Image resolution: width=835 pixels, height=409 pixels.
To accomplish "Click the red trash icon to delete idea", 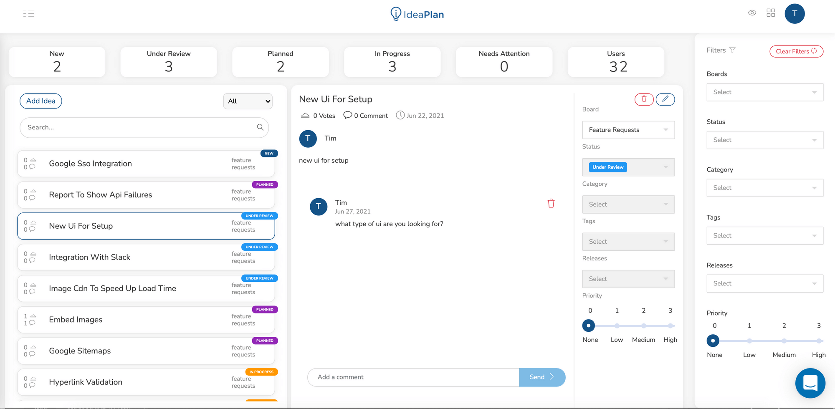I will (644, 99).
